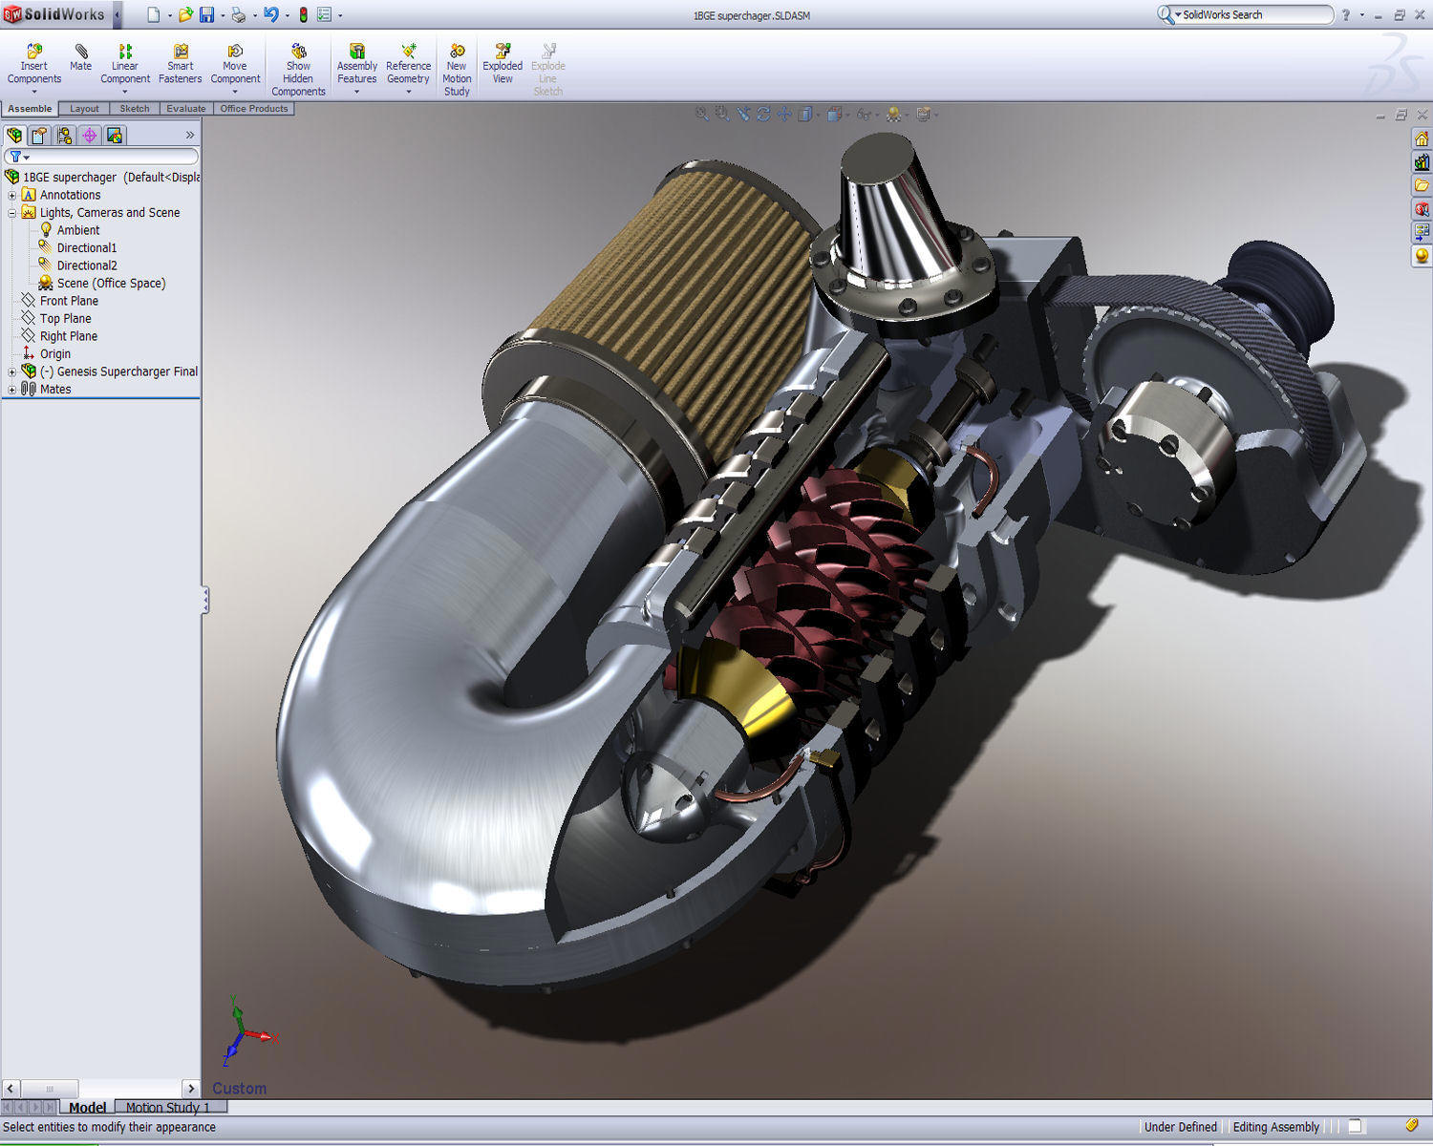Click the Rebuild traffic light icon

pyautogui.click(x=303, y=15)
